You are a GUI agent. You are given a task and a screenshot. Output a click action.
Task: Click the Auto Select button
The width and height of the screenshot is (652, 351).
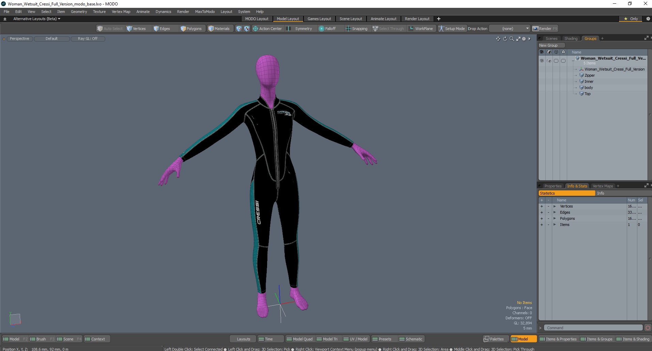point(110,29)
